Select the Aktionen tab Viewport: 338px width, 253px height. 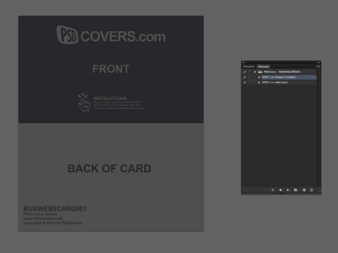pyautogui.click(x=263, y=67)
